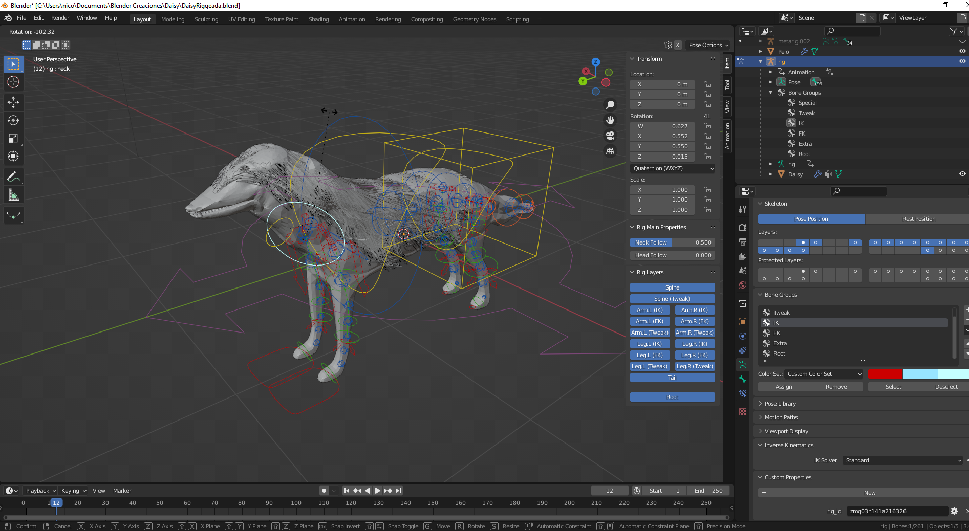Choose the Measure tool
969x531 pixels.
tap(13, 195)
